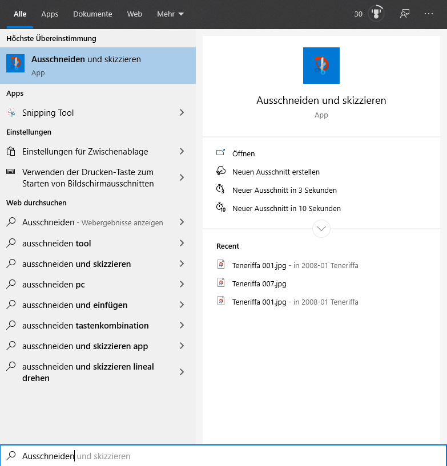Click the clipboard icon for Zwischenablage settings
447x466 pixels.
tap(11, 152)
